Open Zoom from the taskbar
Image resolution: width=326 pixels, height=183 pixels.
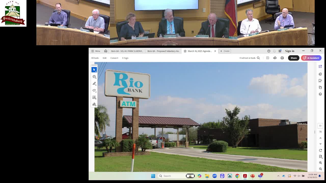(215, 176)
